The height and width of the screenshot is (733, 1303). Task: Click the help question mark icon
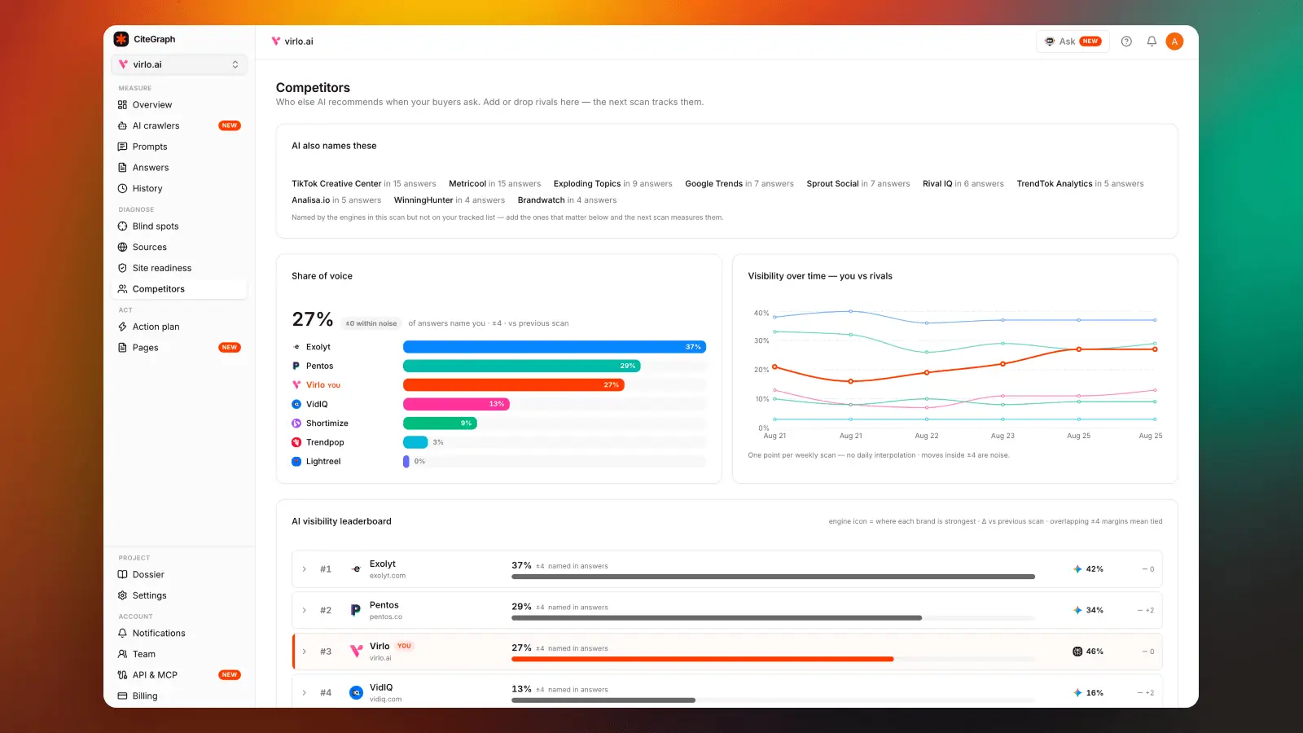[x=1126, y=42]
